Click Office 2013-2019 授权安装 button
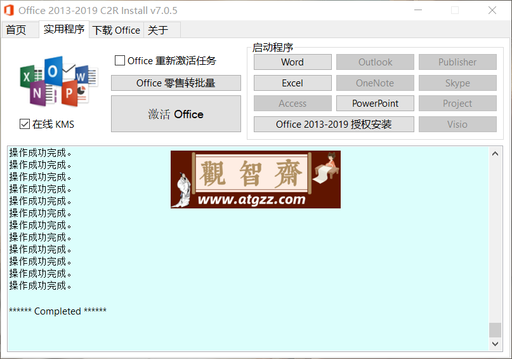 click(x=334, y=125)
